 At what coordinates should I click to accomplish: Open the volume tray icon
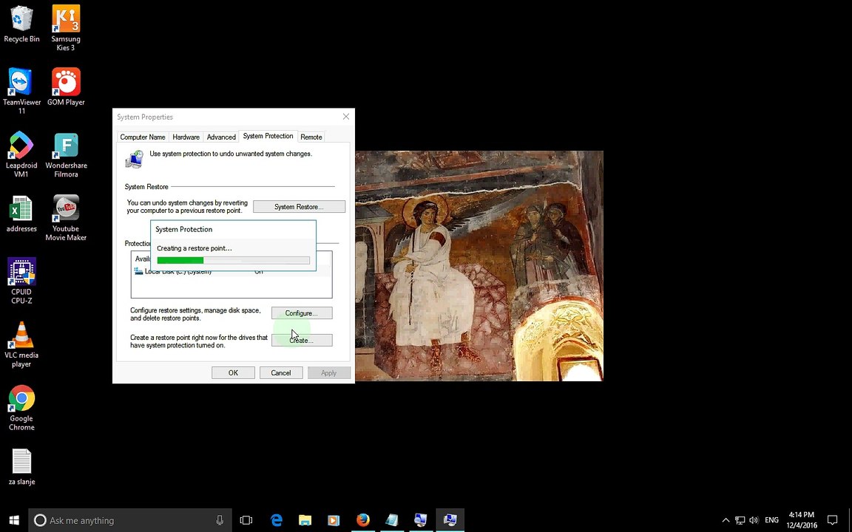coord(754,520)
